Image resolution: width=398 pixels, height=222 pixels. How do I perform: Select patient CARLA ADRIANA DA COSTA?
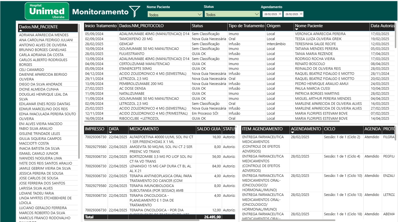41,55
